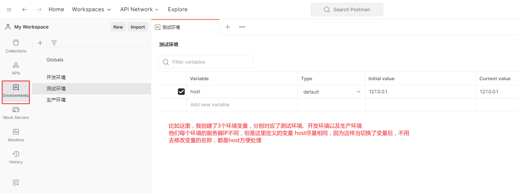Screen dimensions: 519x193
Task: Open the Mock Servers sidebar section
Action: pos(16,113)
